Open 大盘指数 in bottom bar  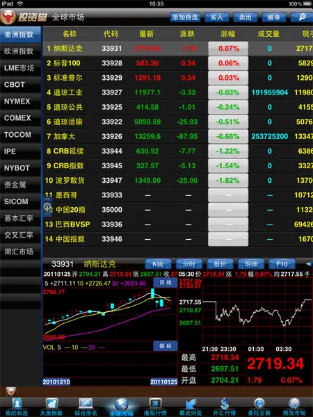pos(51,407)
